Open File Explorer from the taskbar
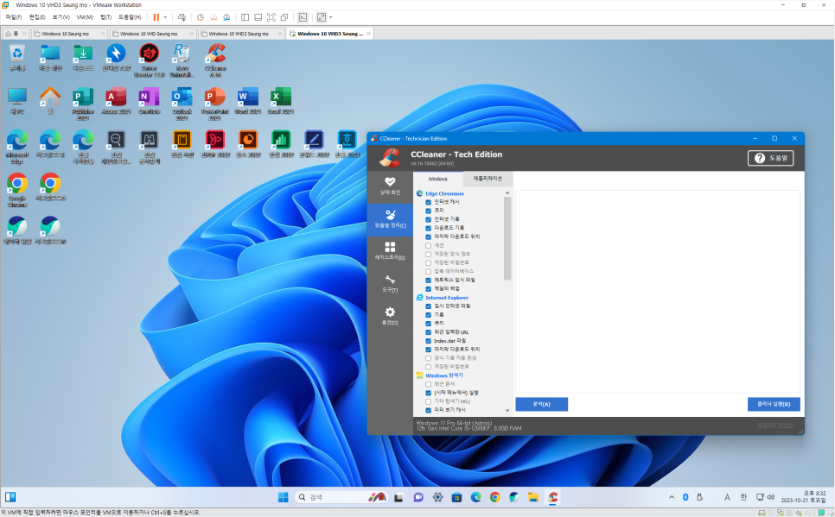 pyautogui.click(x=533, y=497)
